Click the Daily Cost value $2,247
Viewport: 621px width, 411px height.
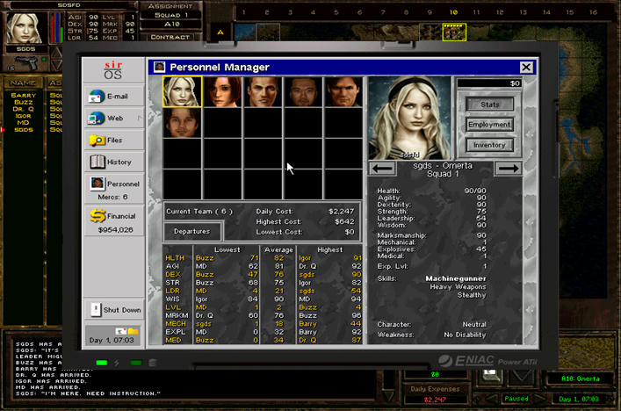pos(341,212)
